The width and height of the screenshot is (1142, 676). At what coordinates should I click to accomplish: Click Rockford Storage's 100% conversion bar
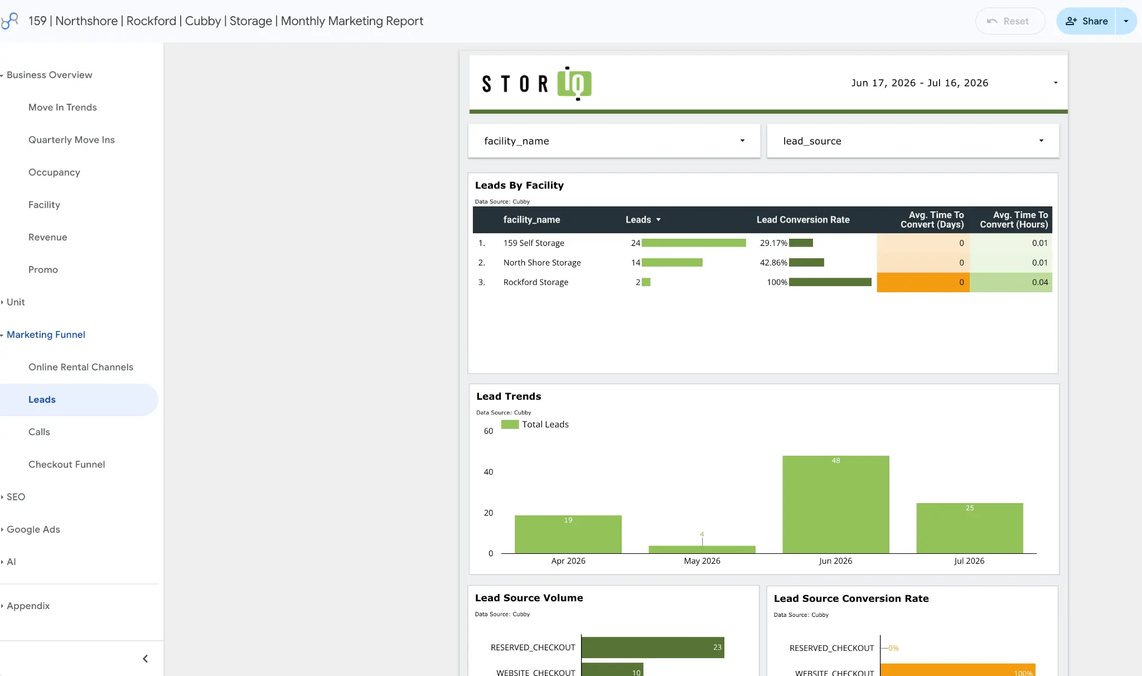(830, 282)
